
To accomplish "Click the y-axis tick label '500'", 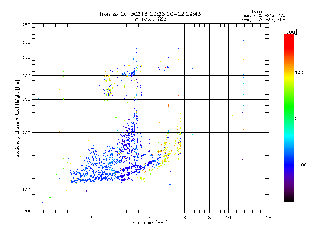I will point(26,57).
